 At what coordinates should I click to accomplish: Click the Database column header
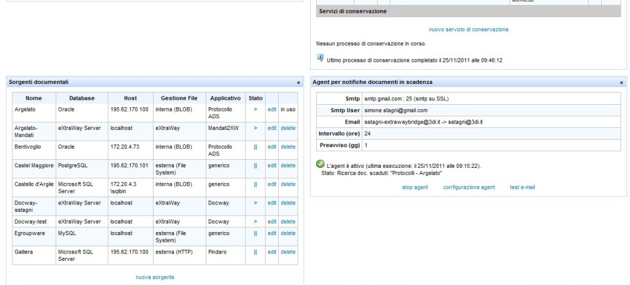tap(82, 98)
